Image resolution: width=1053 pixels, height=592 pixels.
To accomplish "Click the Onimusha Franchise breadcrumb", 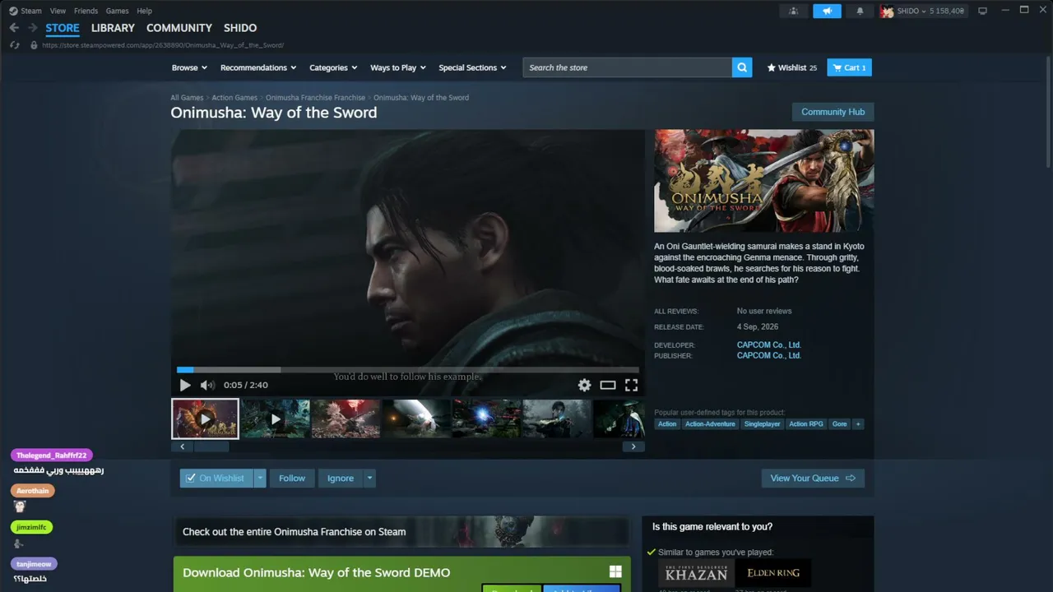I will click(315, 98).
